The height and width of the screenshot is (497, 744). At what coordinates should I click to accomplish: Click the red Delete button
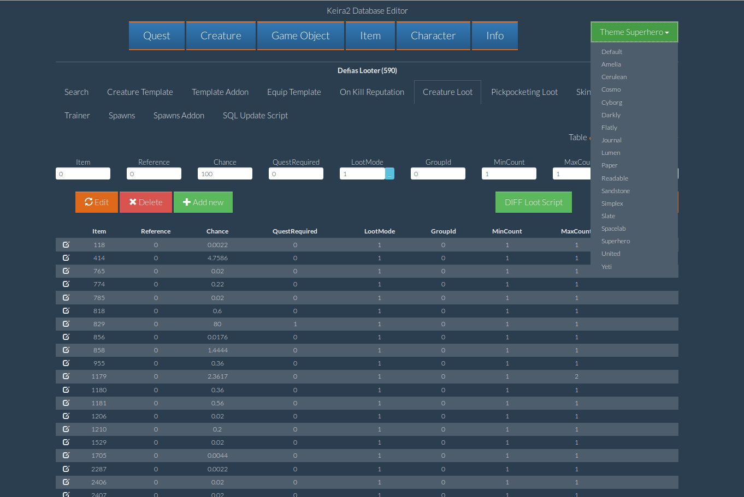[146, 202]
